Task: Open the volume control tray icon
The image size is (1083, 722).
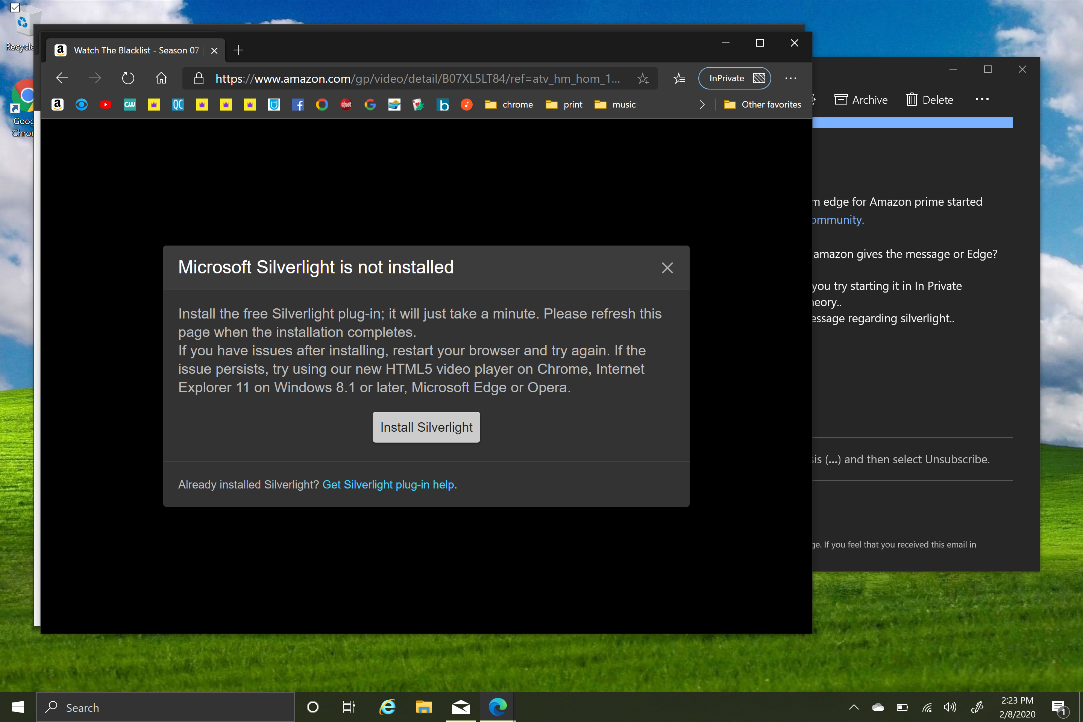Action: pyautogui.click(x=950, y=707)
